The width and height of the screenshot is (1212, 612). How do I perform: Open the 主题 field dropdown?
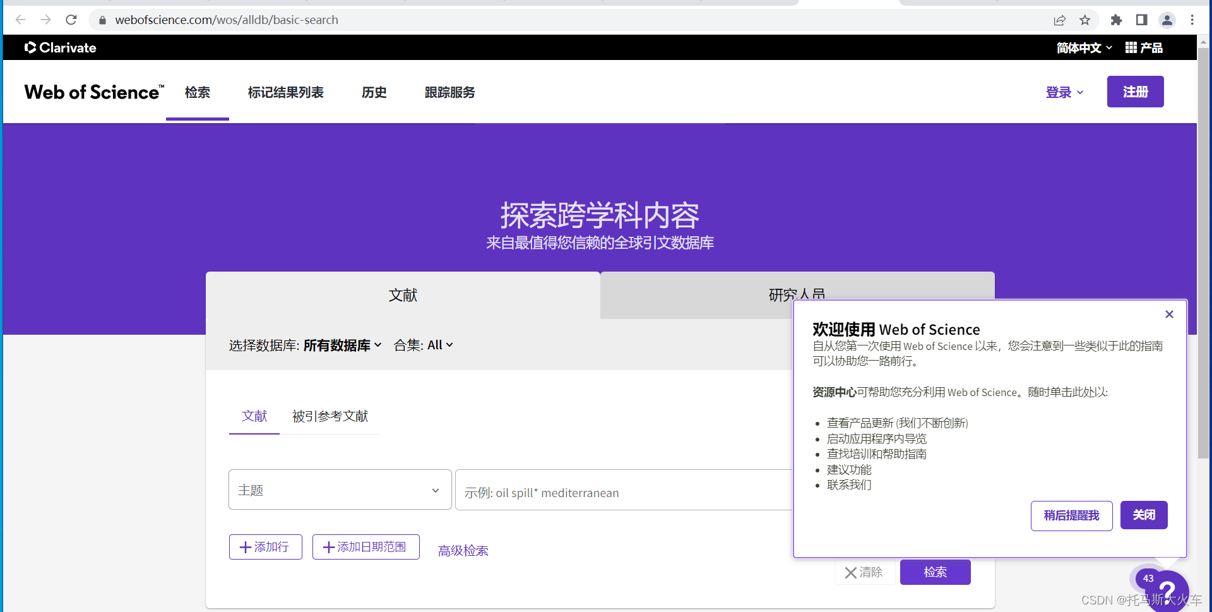click(x=340, y=489)
